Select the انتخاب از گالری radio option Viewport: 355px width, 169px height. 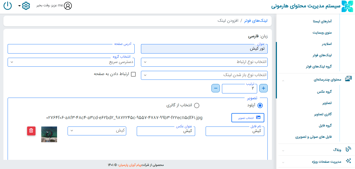coord(196,105)
